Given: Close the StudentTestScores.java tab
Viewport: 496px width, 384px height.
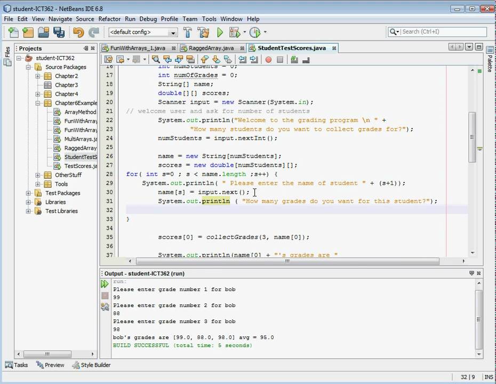Looking at the screenshot, I should (334, 48).
